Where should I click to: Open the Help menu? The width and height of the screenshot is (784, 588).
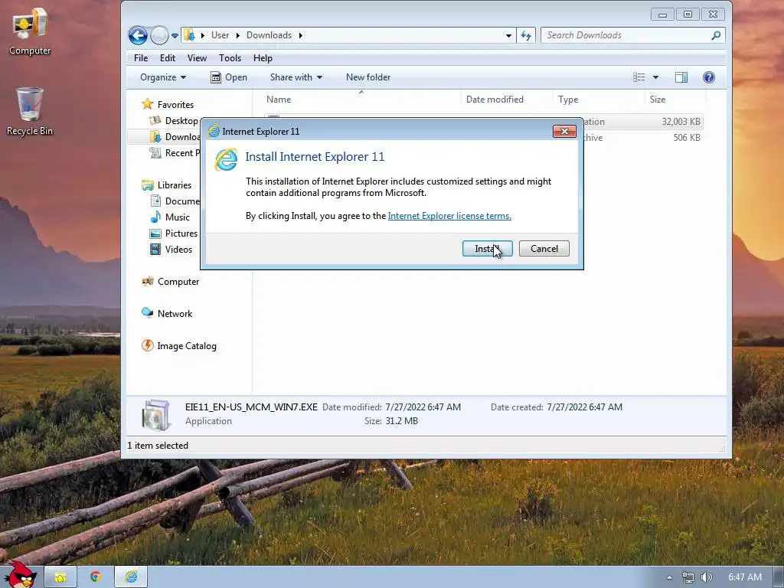263,58
